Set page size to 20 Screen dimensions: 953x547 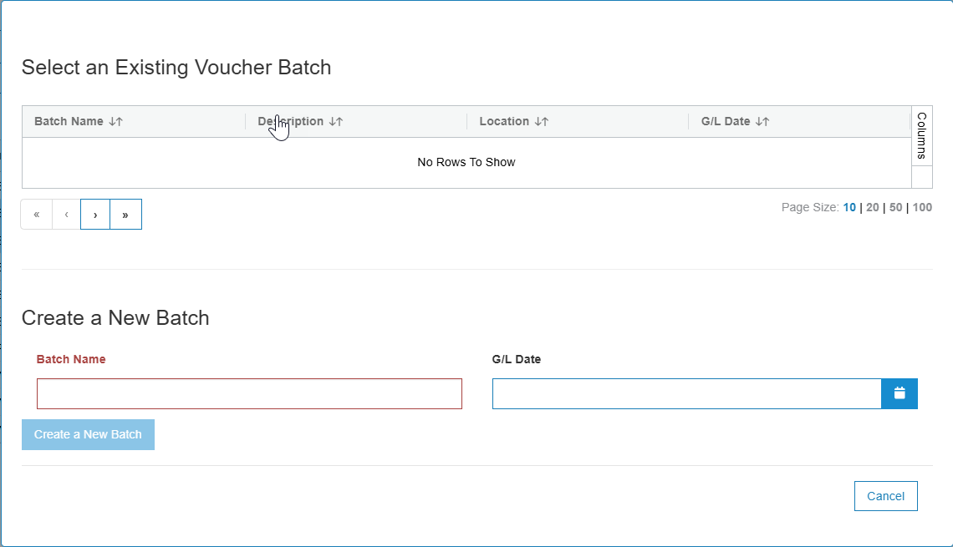pos(872,207)
